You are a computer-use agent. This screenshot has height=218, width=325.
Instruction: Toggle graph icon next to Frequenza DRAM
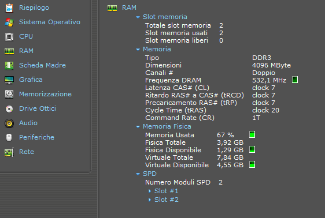click(295, 80)
